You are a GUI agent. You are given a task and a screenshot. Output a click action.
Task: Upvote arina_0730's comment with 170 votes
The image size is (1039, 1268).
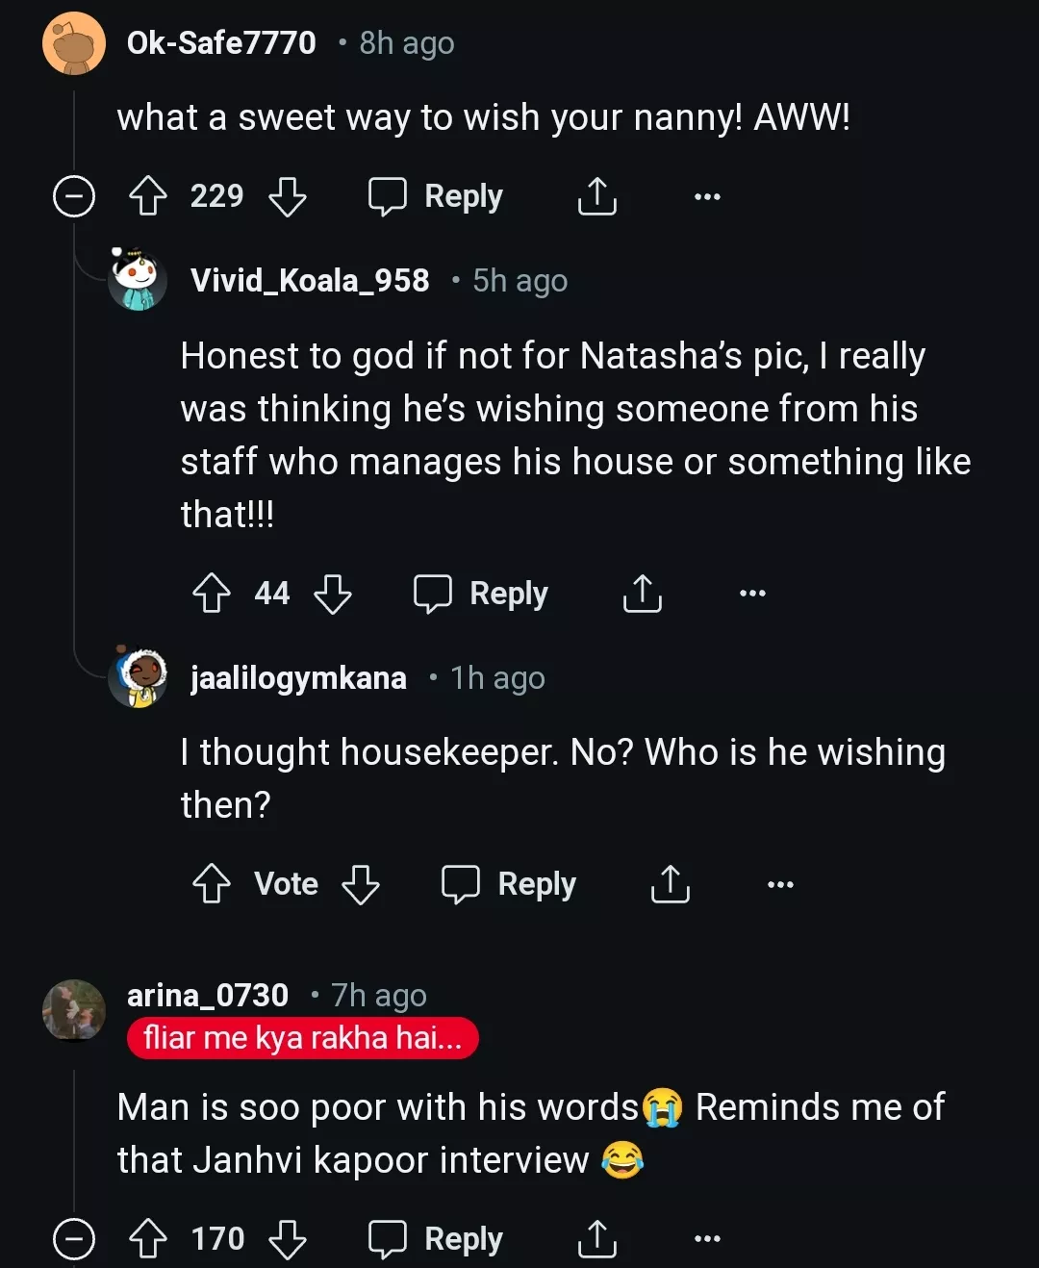tap(148, 1239)
